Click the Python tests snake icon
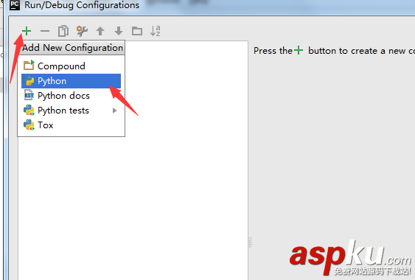This screenshot has height=280, width=415. pos(29,110)
